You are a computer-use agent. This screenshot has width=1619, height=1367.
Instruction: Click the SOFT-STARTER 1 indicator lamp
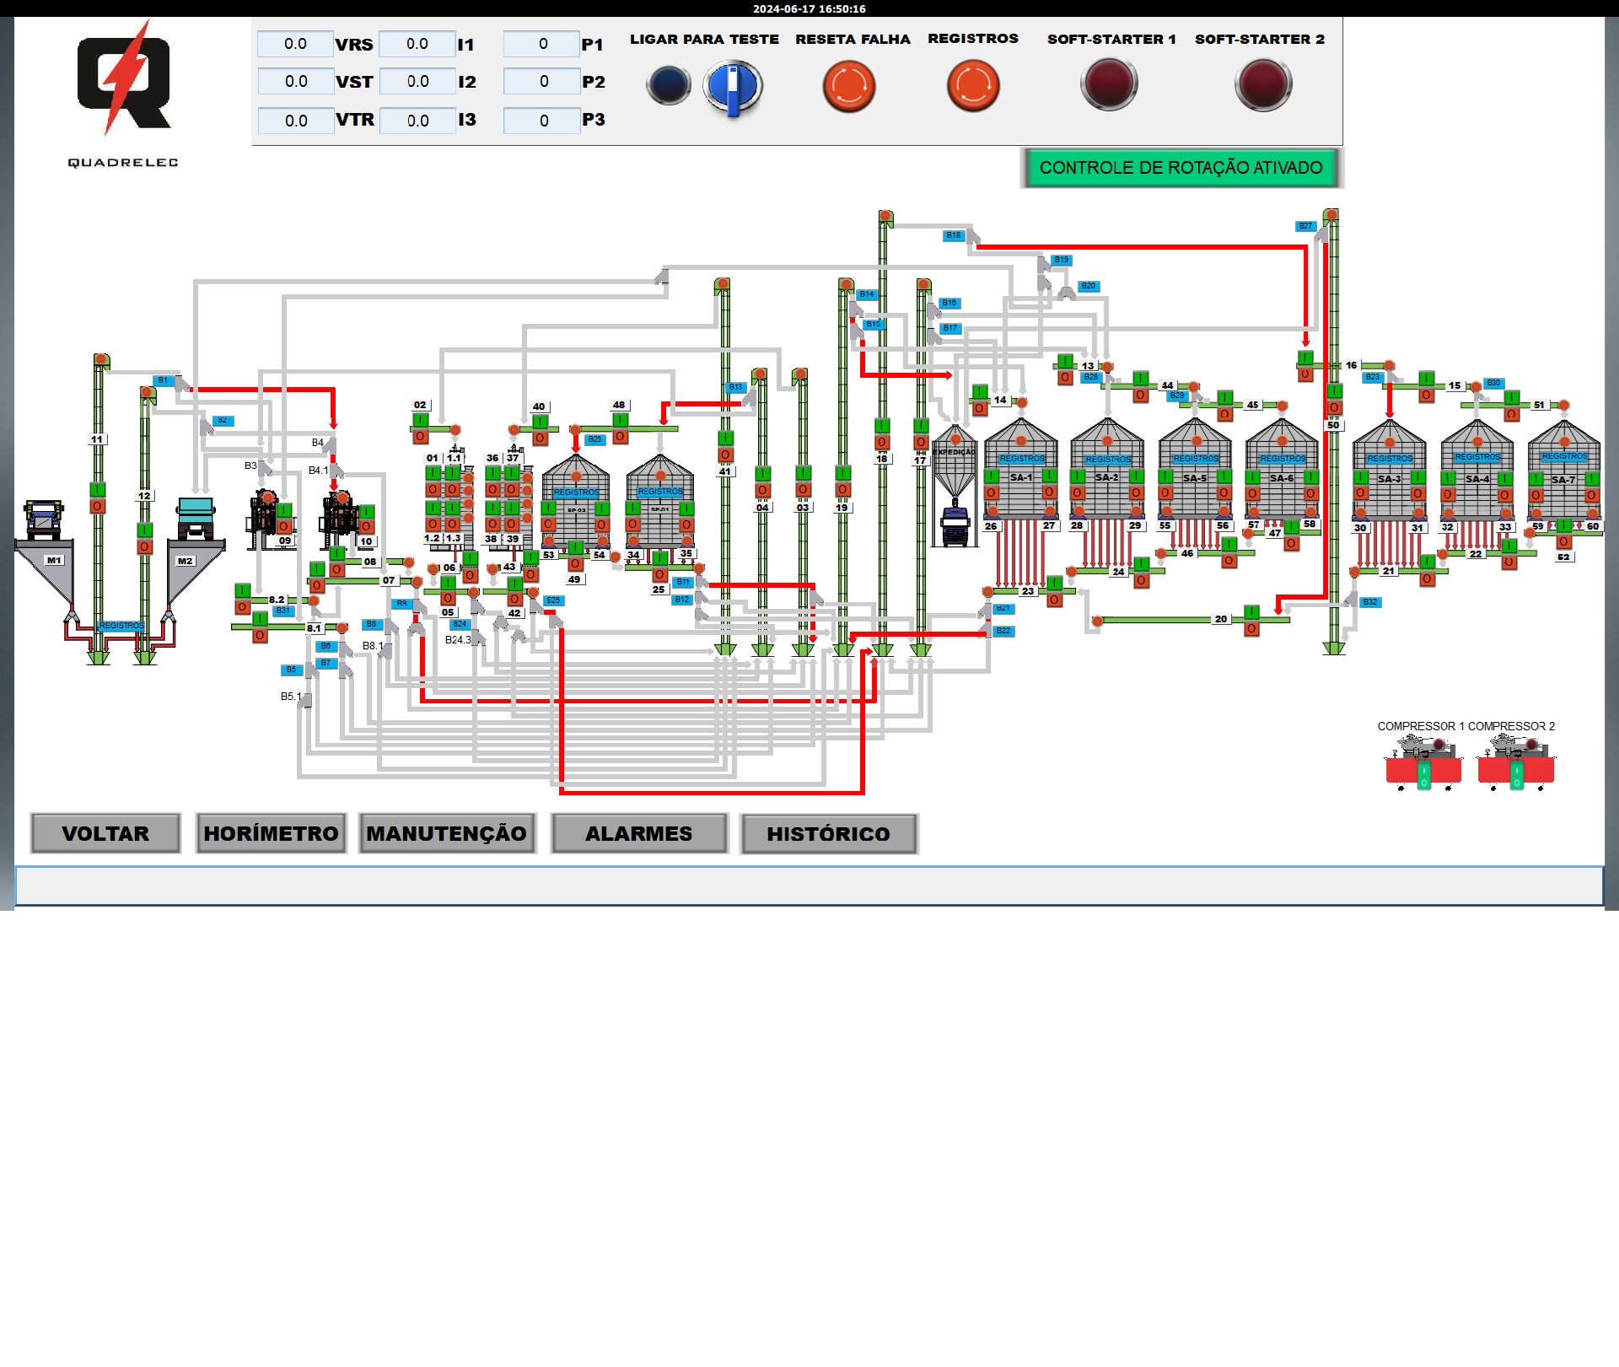[x=1109, y=84]
